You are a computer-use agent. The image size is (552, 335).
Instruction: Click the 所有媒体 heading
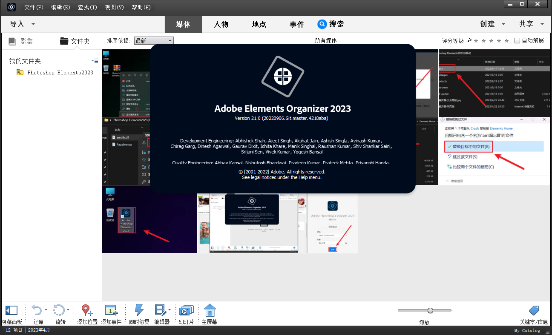(326, 41)
